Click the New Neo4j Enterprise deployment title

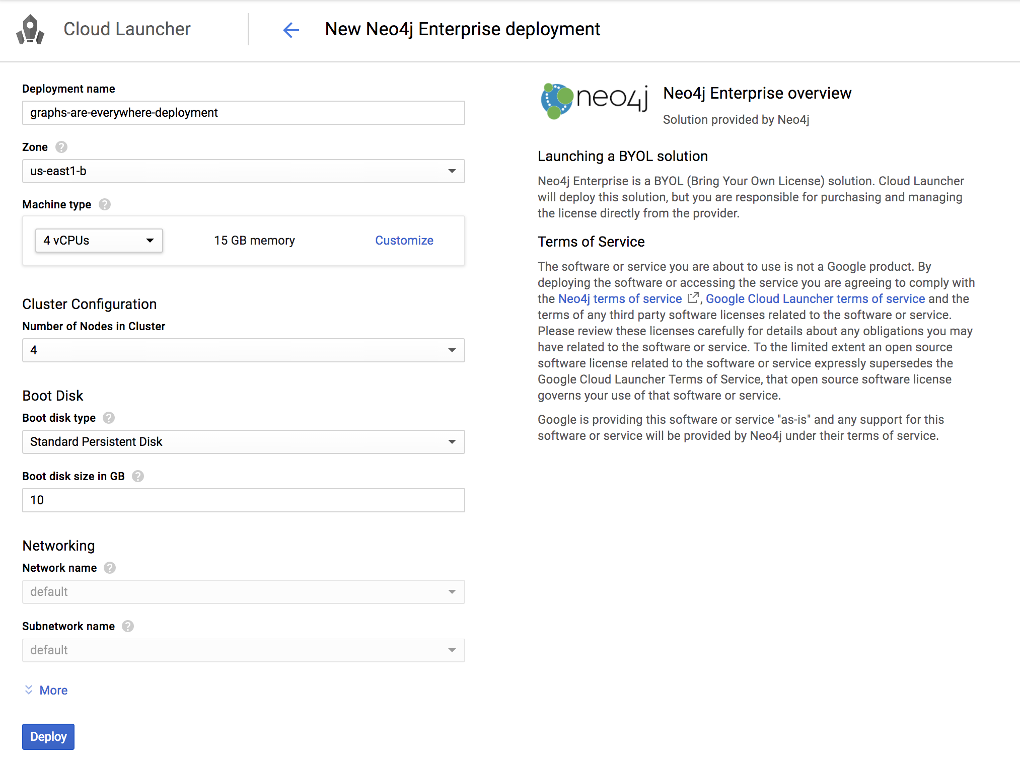pyautogui.click(x=463, y=29)
